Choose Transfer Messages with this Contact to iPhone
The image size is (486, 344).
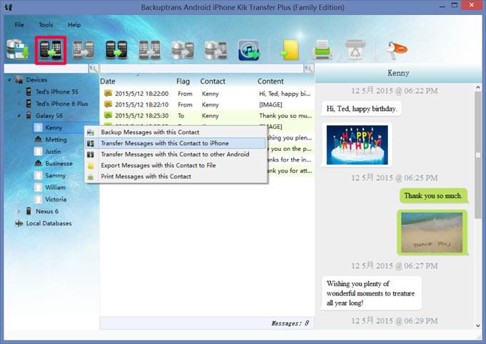(164, 143)
